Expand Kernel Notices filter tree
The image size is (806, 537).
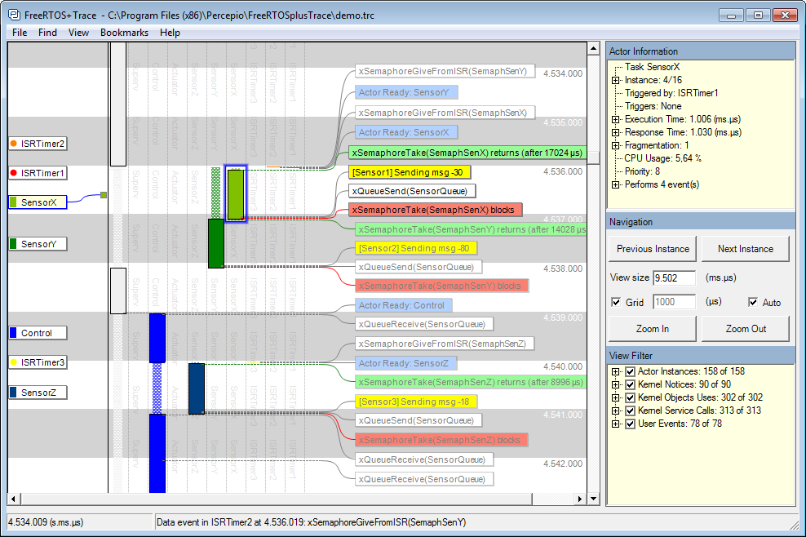pyautogui.click(x=615, y=384)
